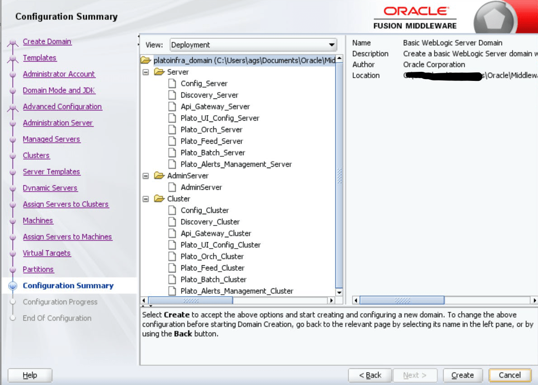Viewport: 538px width, 385px height.
Task: Jump to the Managed Servers step
Action: [x=52, y=139]
